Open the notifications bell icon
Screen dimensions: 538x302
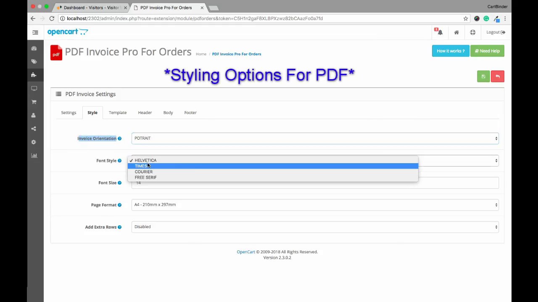click(x=440, y=32)
